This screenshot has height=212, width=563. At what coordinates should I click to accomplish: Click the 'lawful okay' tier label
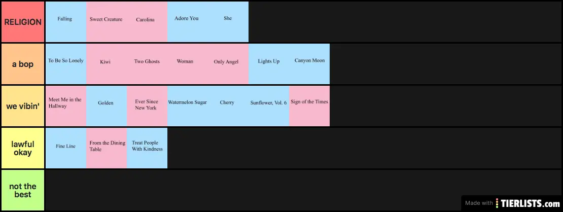pyautogui.click(x=22, y=148)
